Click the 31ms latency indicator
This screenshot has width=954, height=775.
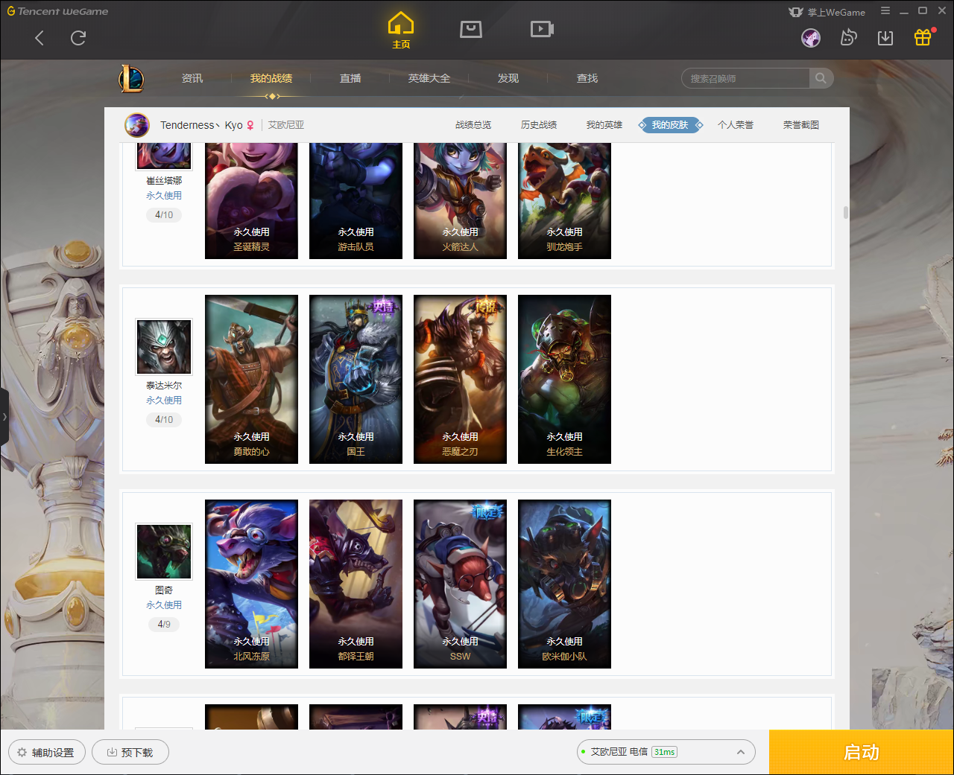point(664,752)
